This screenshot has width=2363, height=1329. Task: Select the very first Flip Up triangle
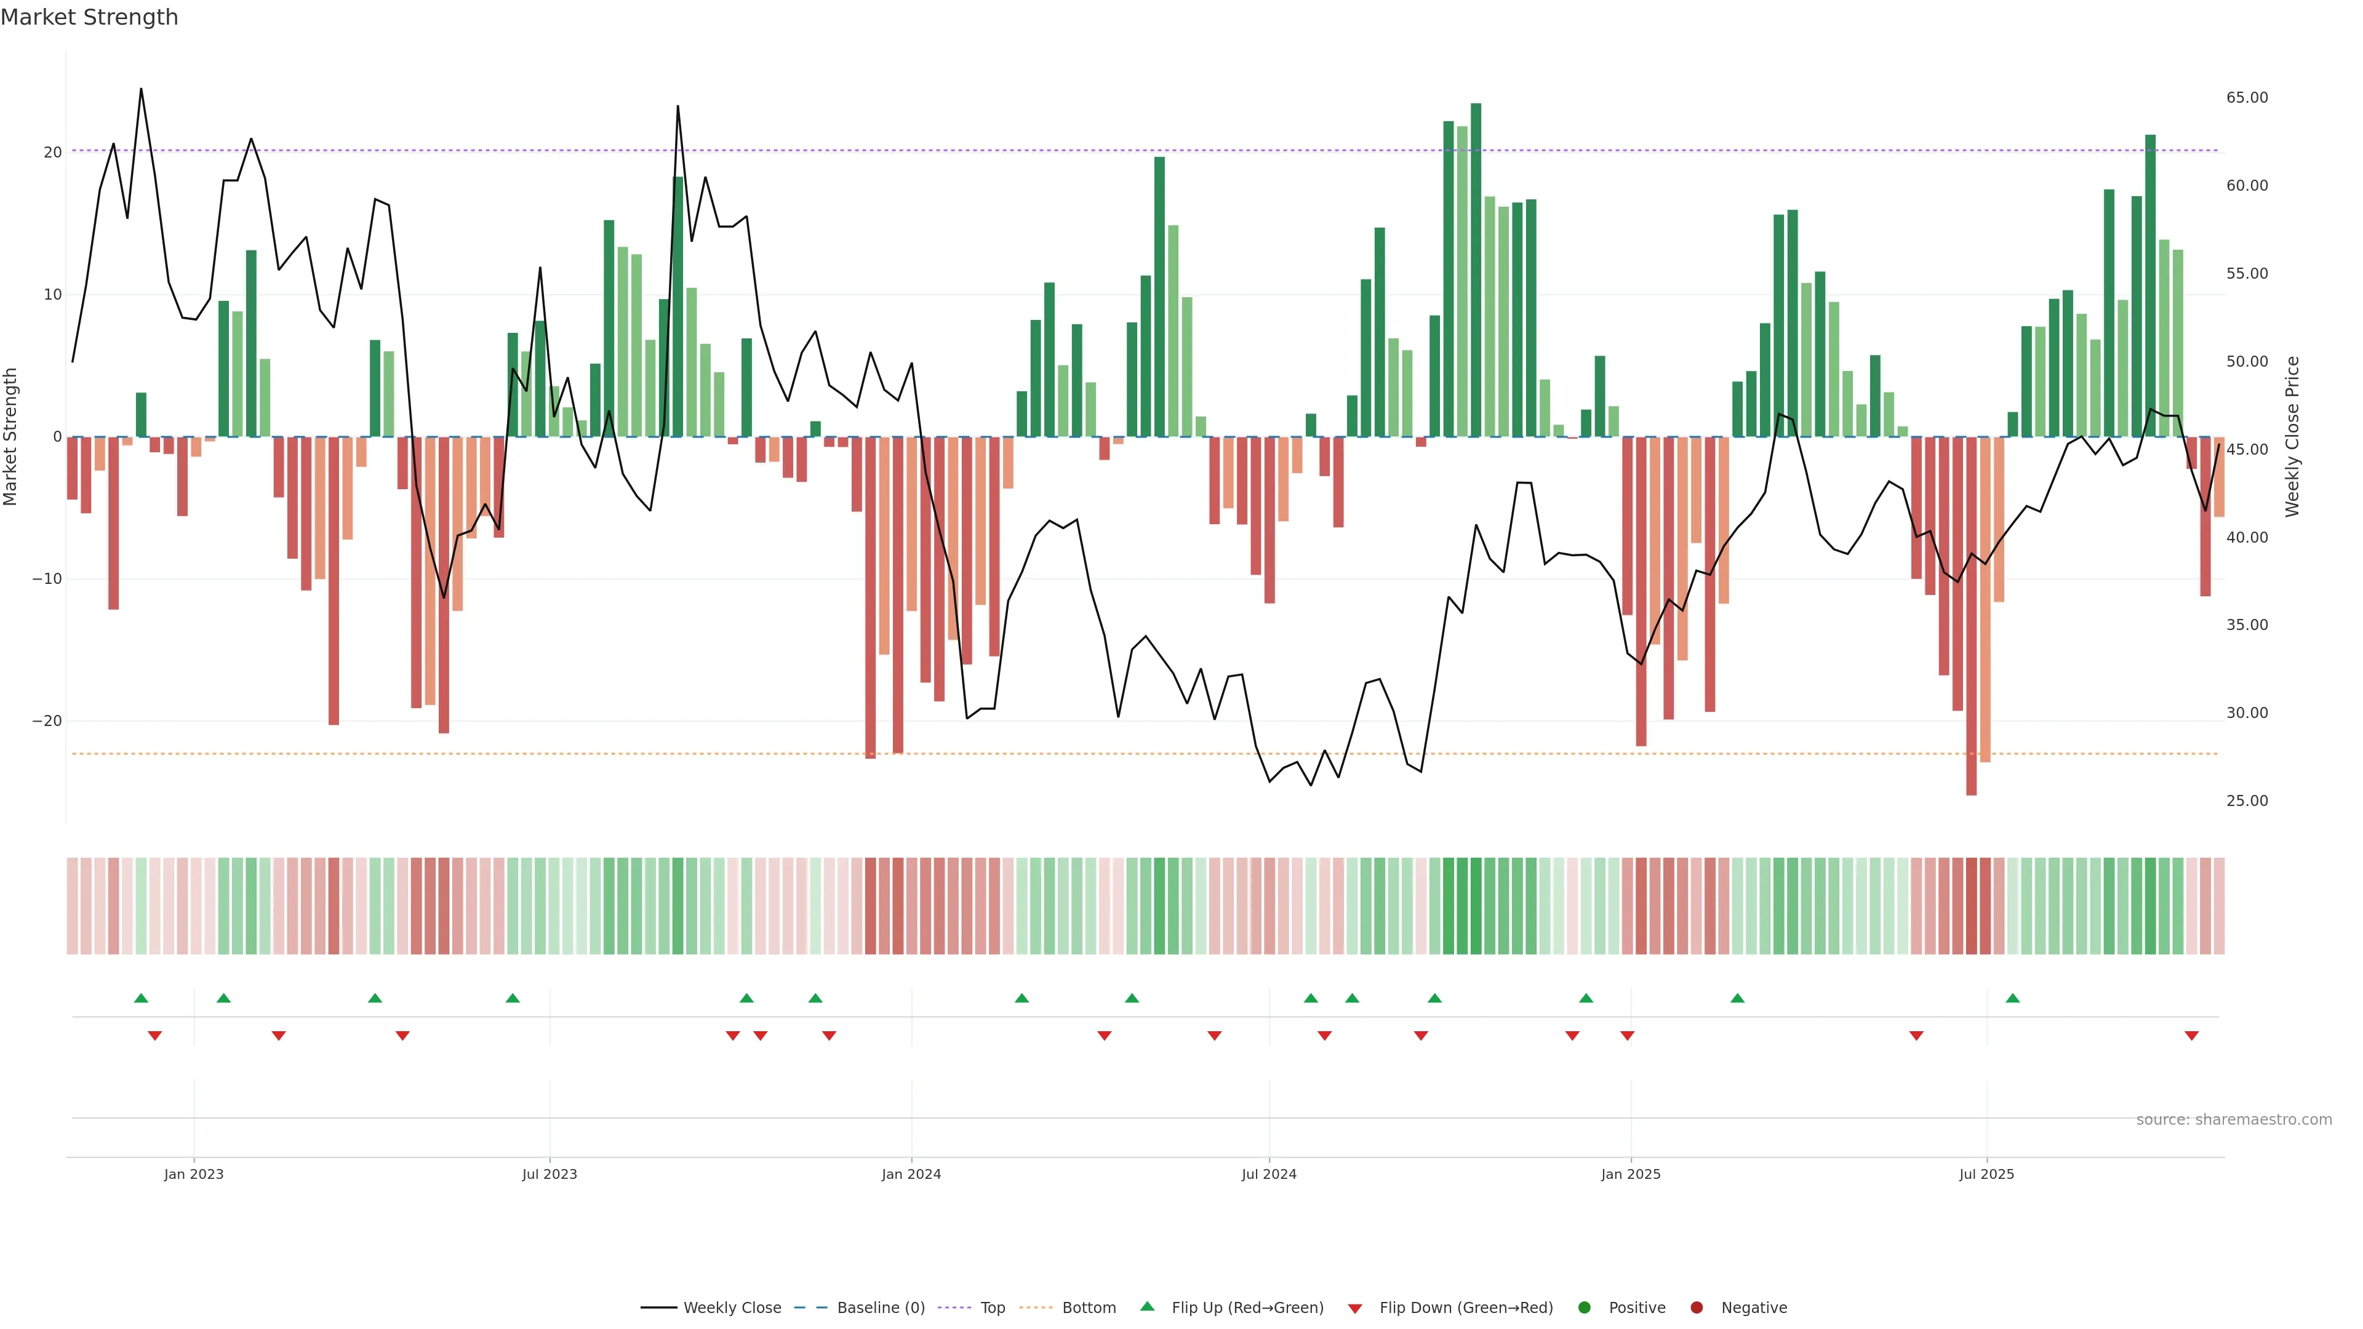pos(140,998)
